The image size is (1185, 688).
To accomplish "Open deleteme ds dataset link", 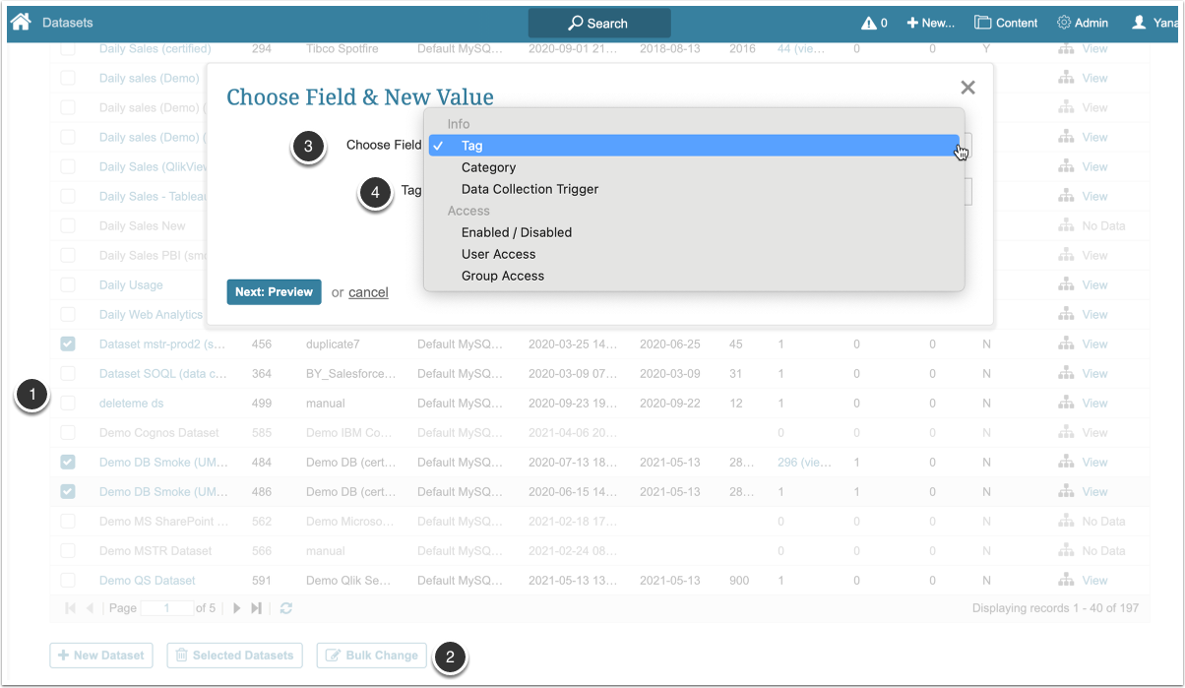I will [x=131, y=404].
